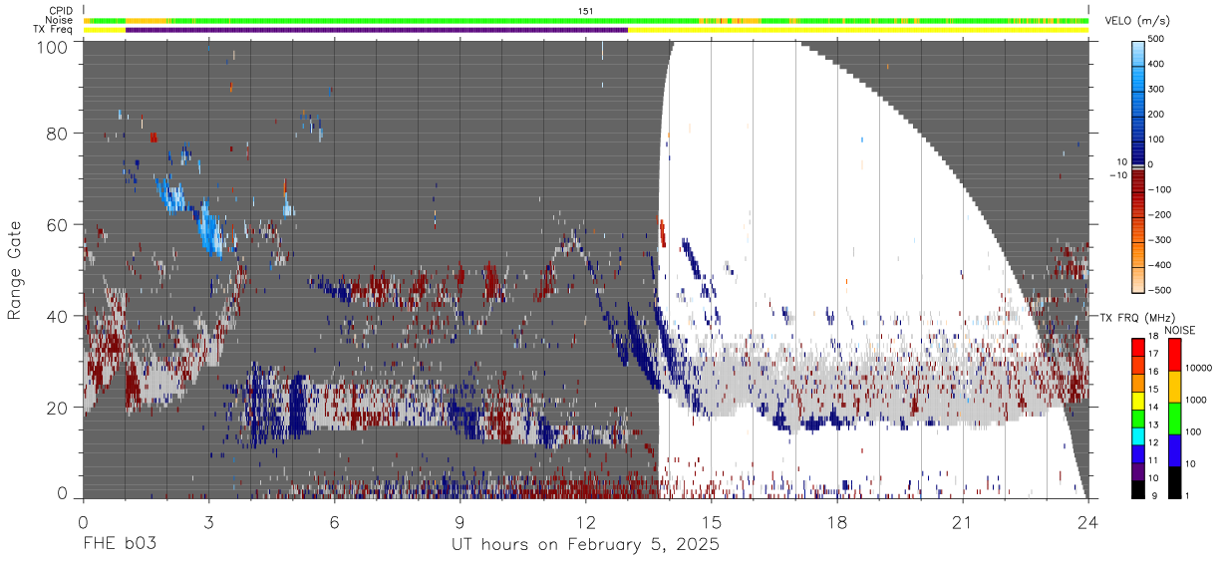Click the '3' UT hour tick label
The height and width of the screenshot is (565, 1224).
[208, 522]
